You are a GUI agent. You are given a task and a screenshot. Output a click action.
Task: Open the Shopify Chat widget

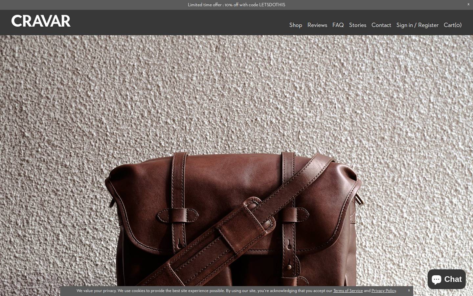pos(446,279)
